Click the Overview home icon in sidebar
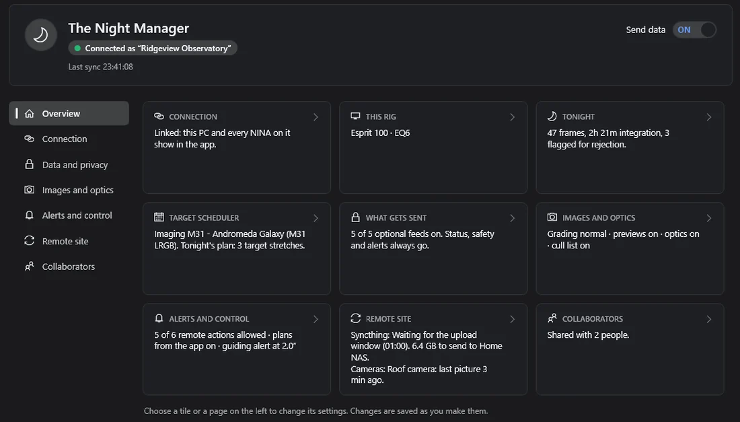The width and height of the screenshot is (740, 422). click(29, 113)
